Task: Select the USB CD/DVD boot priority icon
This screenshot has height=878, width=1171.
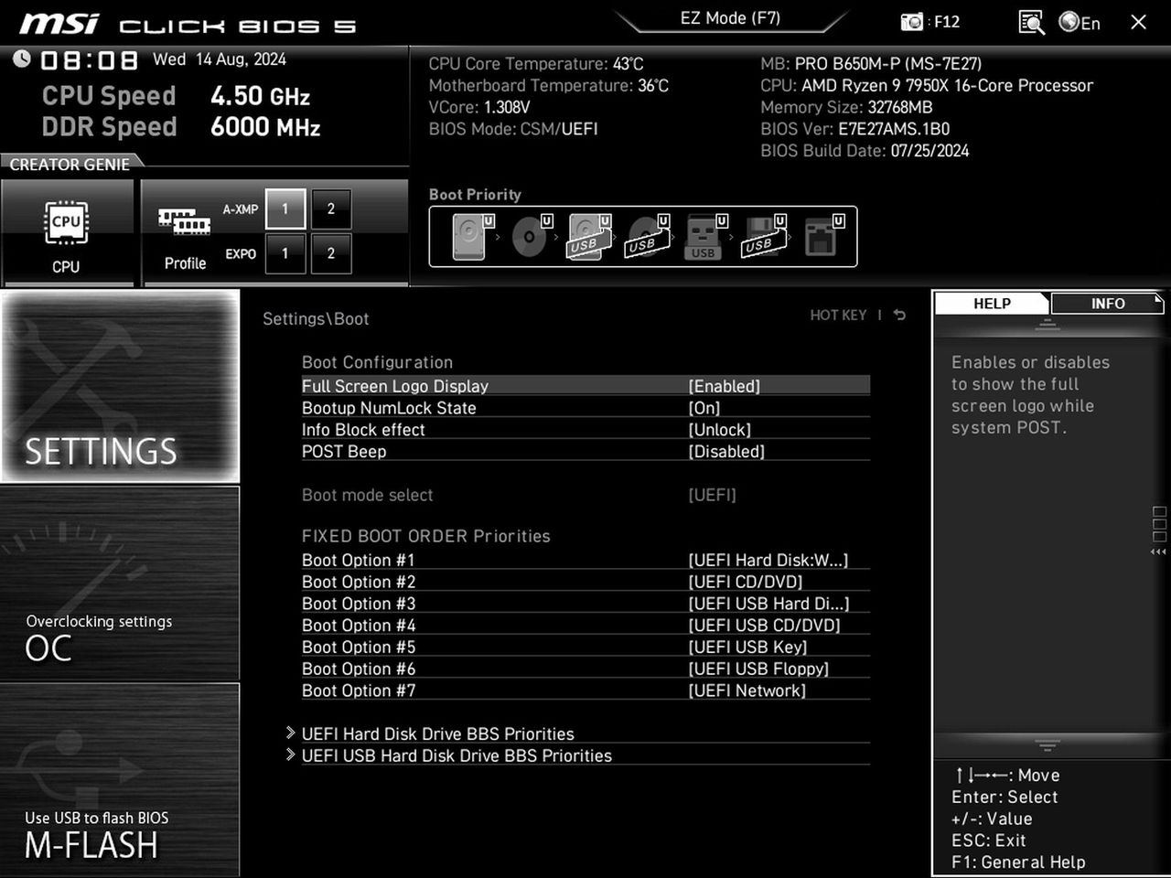Action: click(648, 236)
